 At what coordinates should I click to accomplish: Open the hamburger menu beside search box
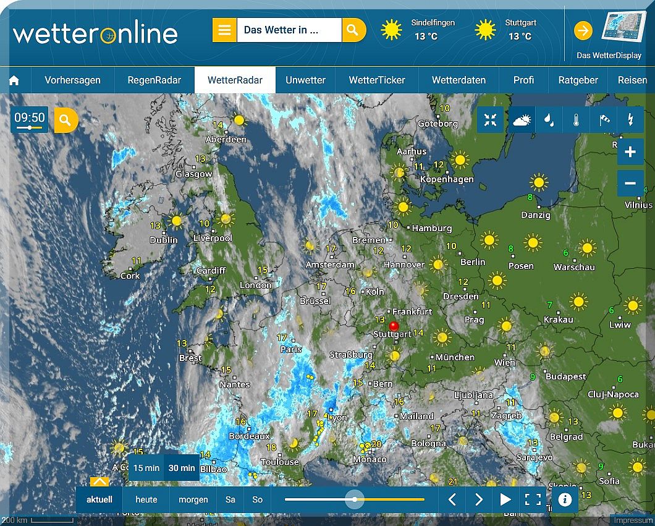pos(225,30)
